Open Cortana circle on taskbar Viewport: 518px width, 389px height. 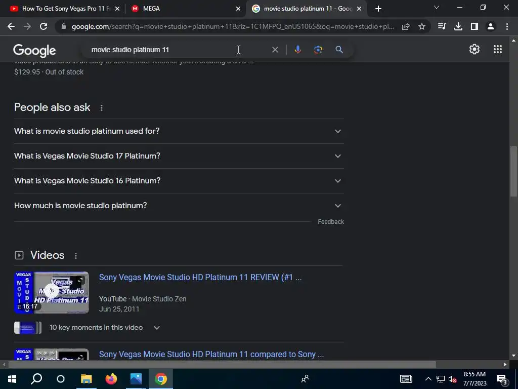click(61, 379)
